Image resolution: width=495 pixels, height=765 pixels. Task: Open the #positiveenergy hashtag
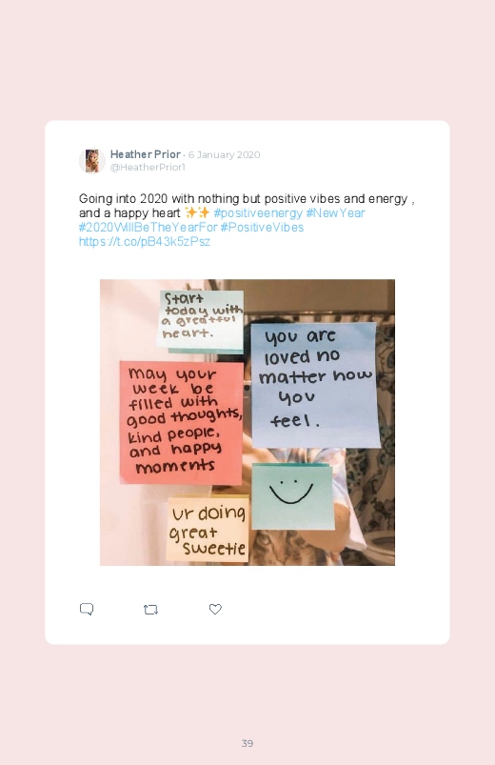(258, 213)
